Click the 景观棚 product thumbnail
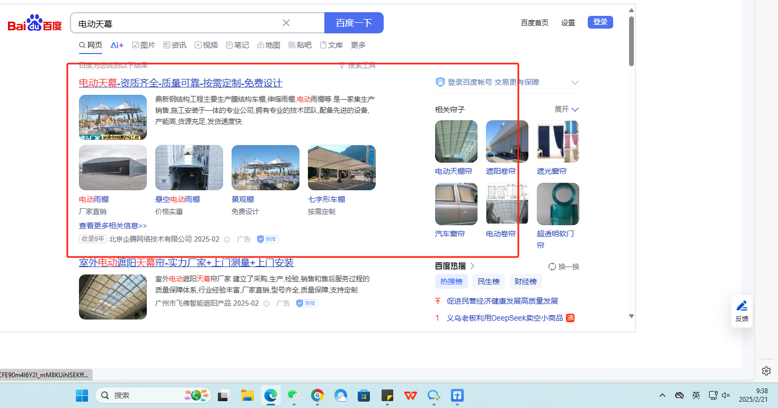 pos(266,167)
